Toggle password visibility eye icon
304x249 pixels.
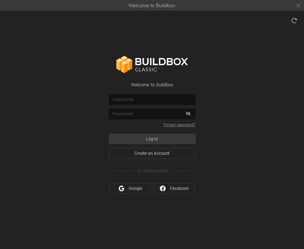pyautogui.click(x=188, y=114)
